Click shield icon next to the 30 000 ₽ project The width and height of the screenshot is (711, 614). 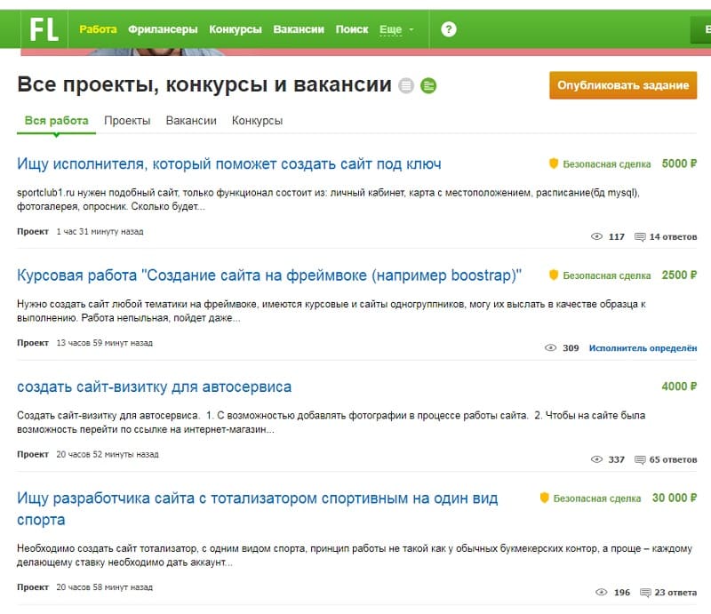(544, 498)
